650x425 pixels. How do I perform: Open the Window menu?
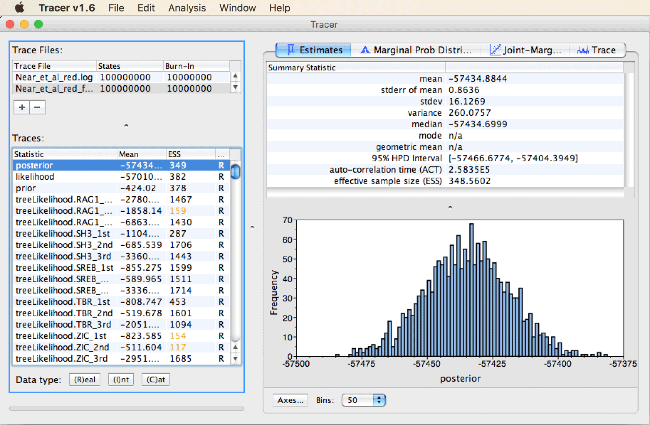pyautogui.click(x=238, y=8)
